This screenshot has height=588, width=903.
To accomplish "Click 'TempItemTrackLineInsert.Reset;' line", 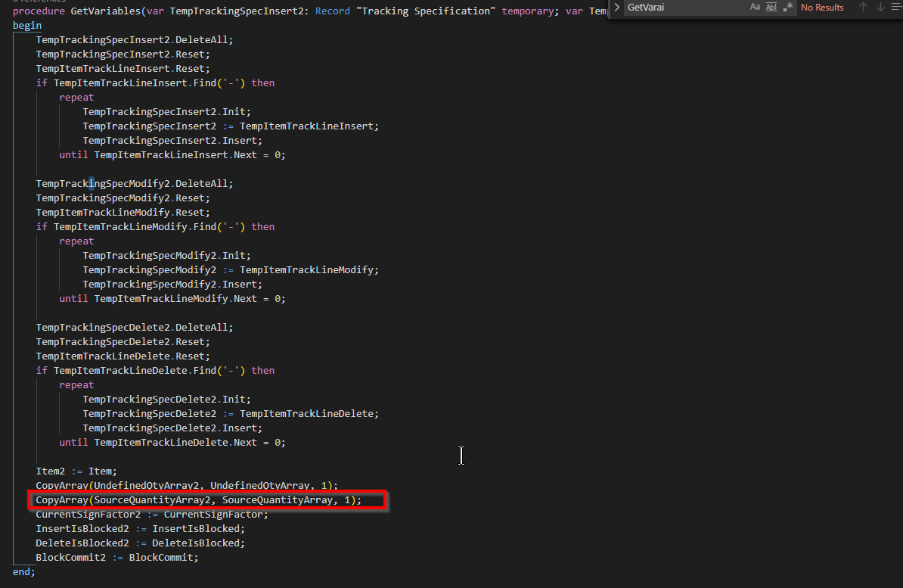I will 123,69.
